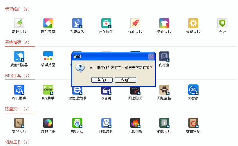Open the 收音机 radio icon

coord(106,91)
